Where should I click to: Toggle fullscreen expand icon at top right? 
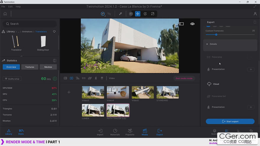click(255, 6)
